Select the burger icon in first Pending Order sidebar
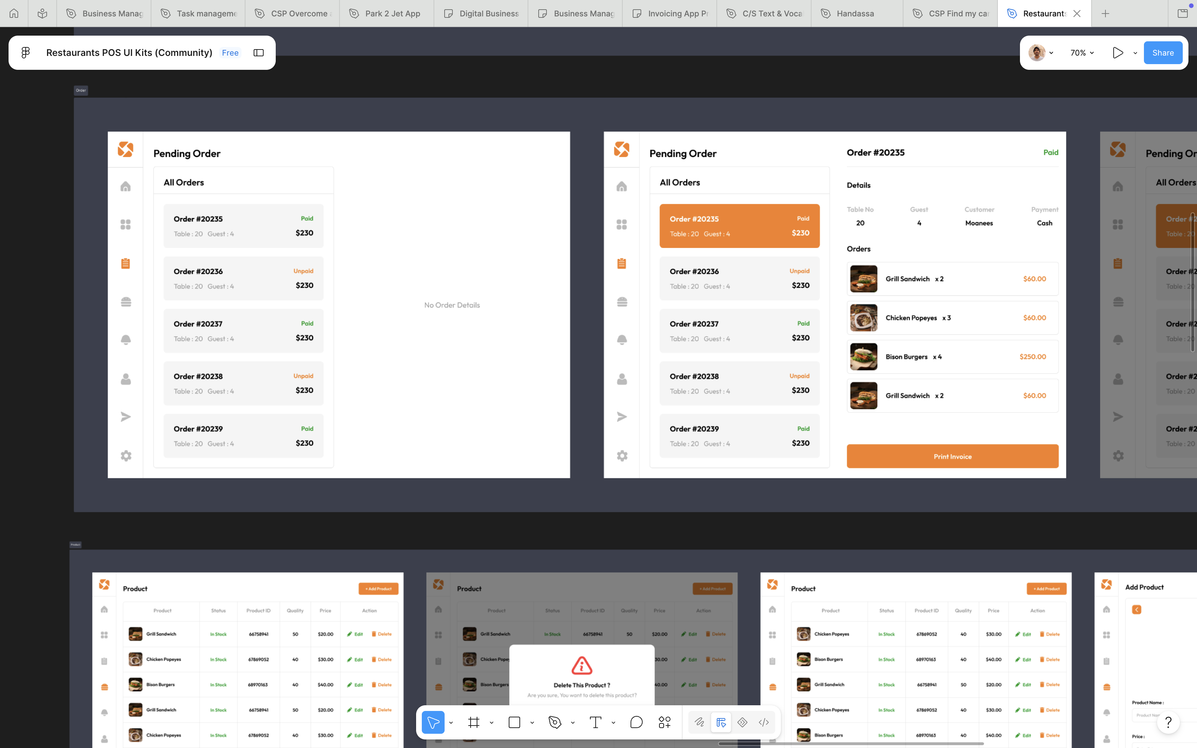1197x748 pixels. pos(126,302)
